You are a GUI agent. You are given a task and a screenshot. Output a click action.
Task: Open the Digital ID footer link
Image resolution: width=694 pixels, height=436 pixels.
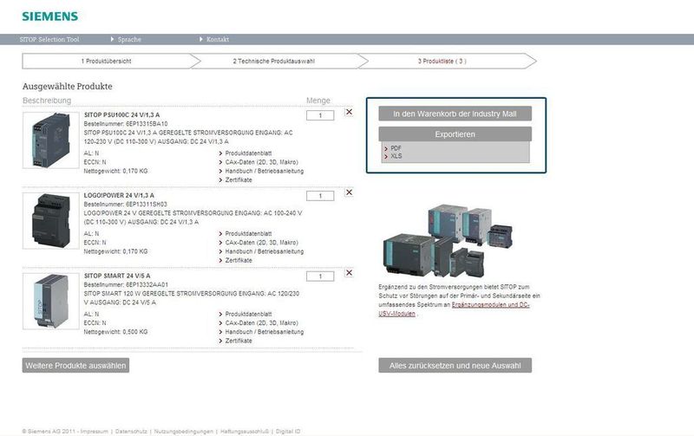point(288,431)
